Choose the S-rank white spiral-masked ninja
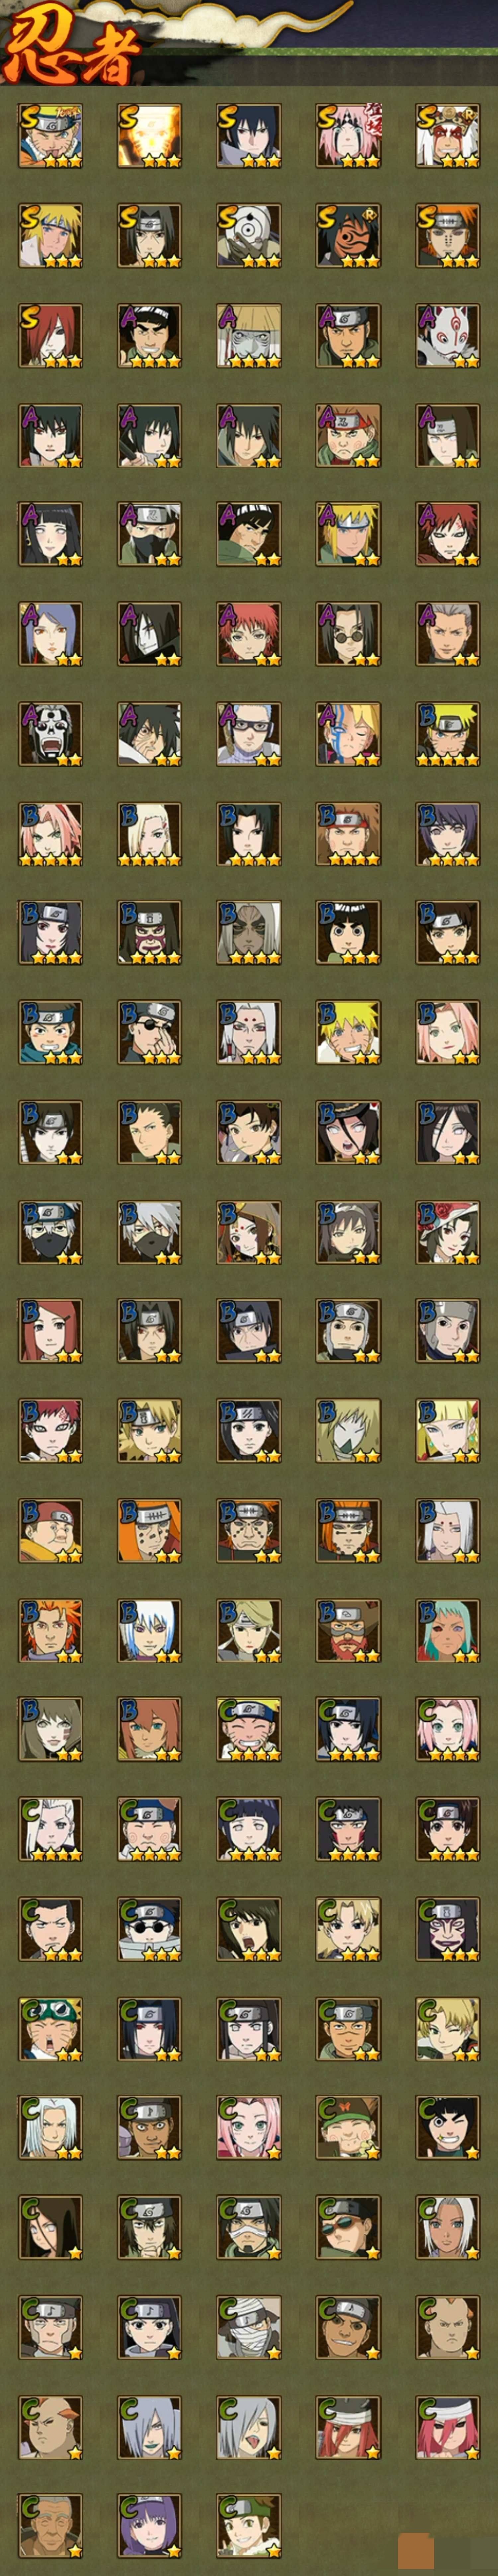The image size is (498, 2576). tap(249, 235)
